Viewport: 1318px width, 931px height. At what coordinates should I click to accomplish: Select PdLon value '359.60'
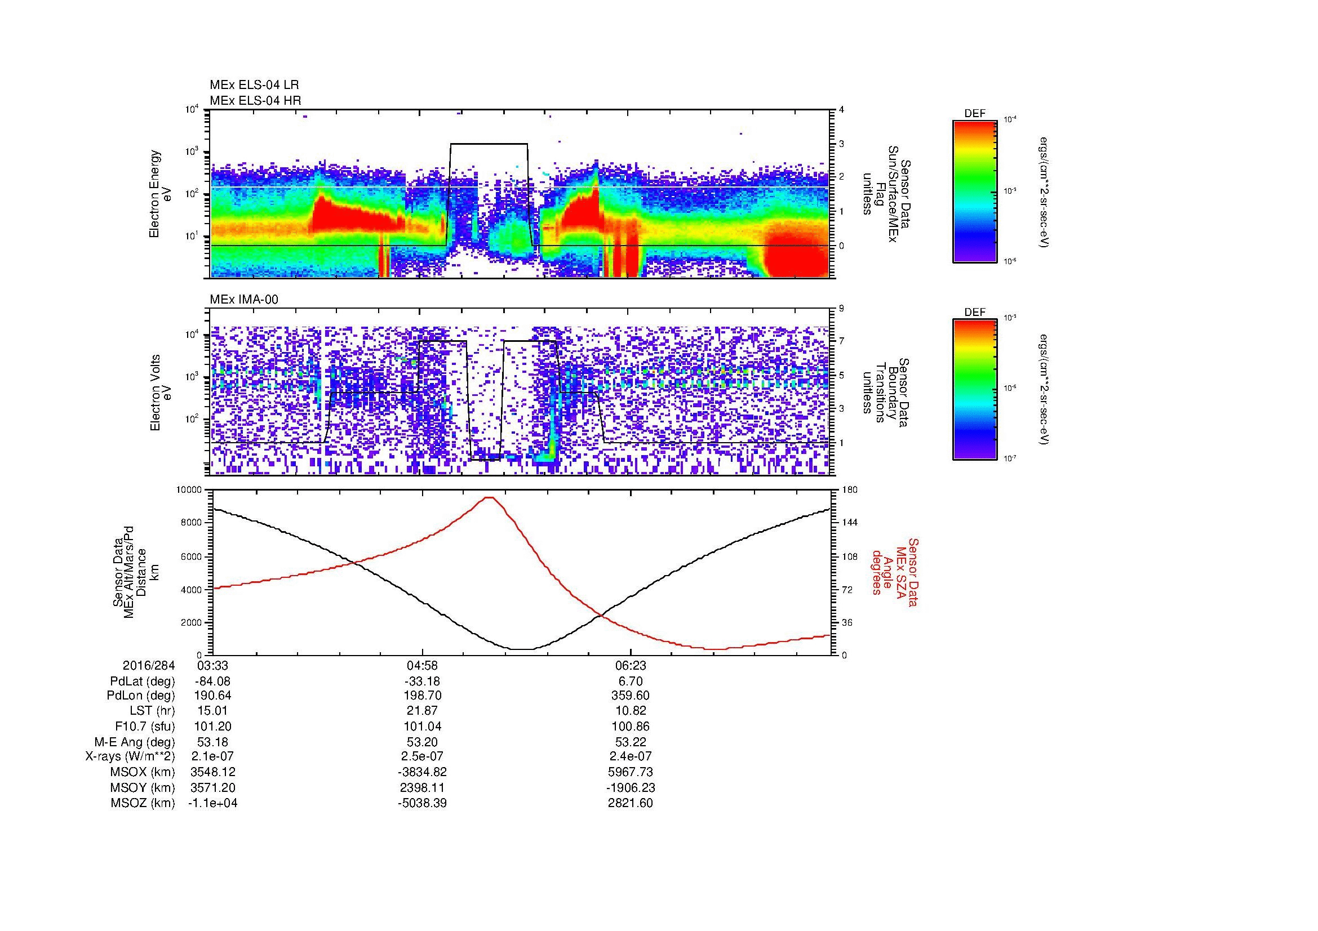click(x=631, y=696)
